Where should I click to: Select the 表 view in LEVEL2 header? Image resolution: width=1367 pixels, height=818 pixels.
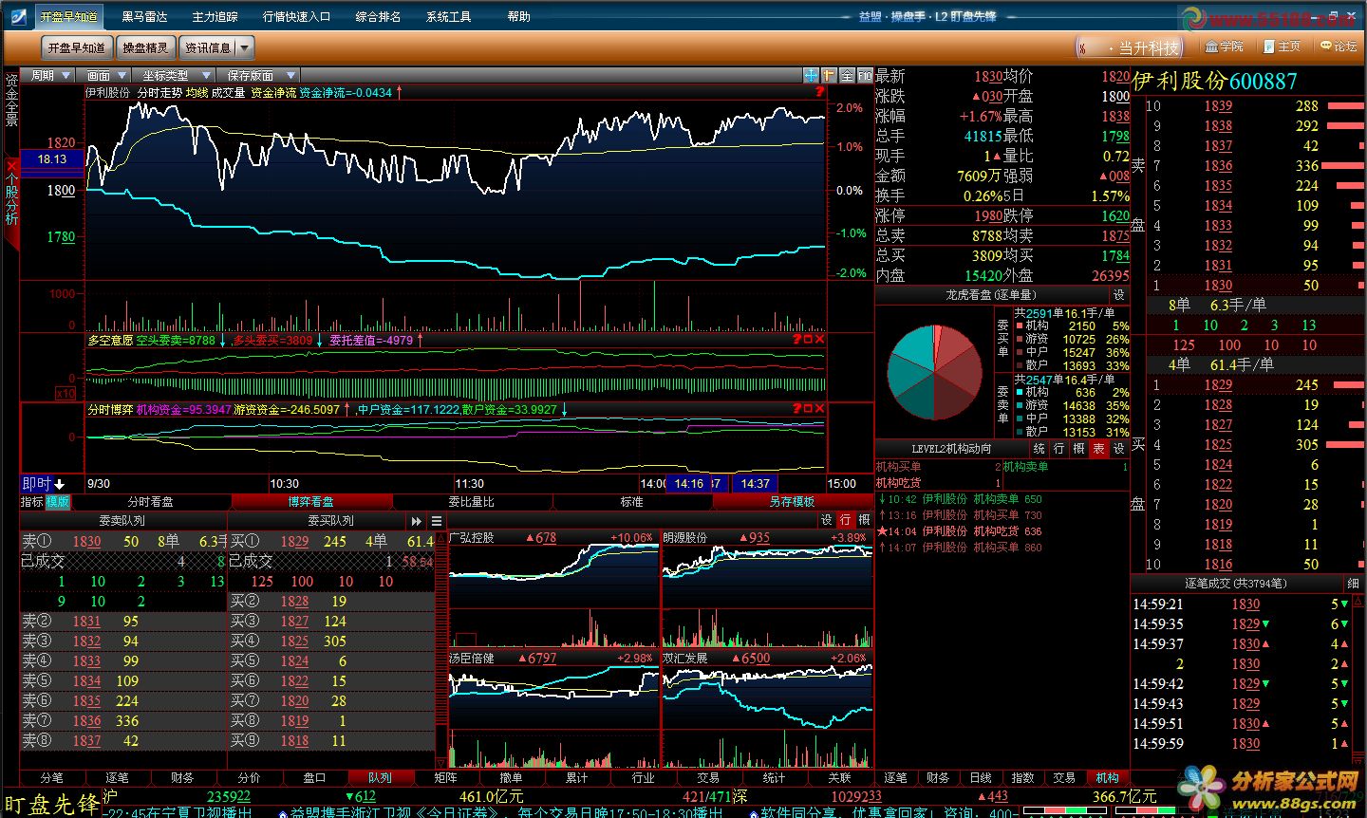point(1099,449)
